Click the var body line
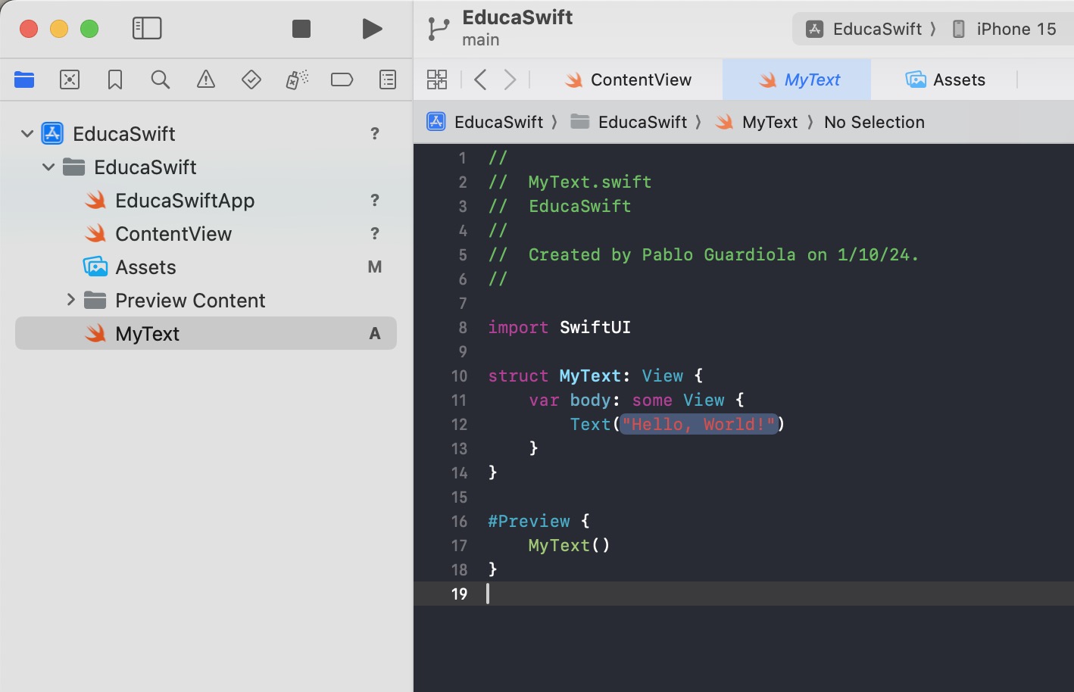This screenshot has width=1074, height=692. point(636,400)
